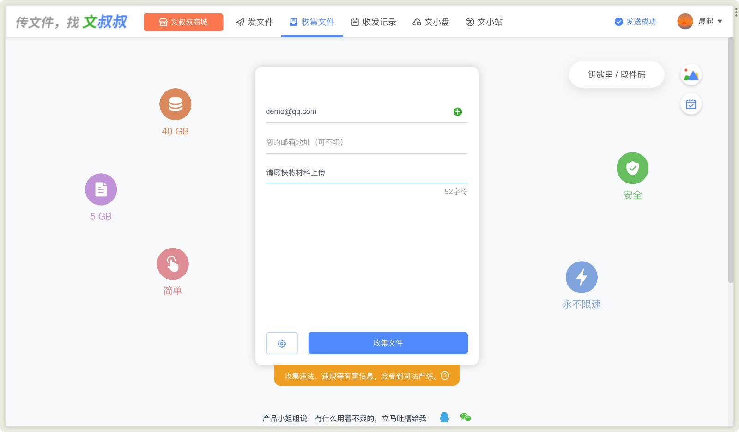Click the orange 40 GB storage icon
Screen dimensions: 739x432
click(175, 104)
